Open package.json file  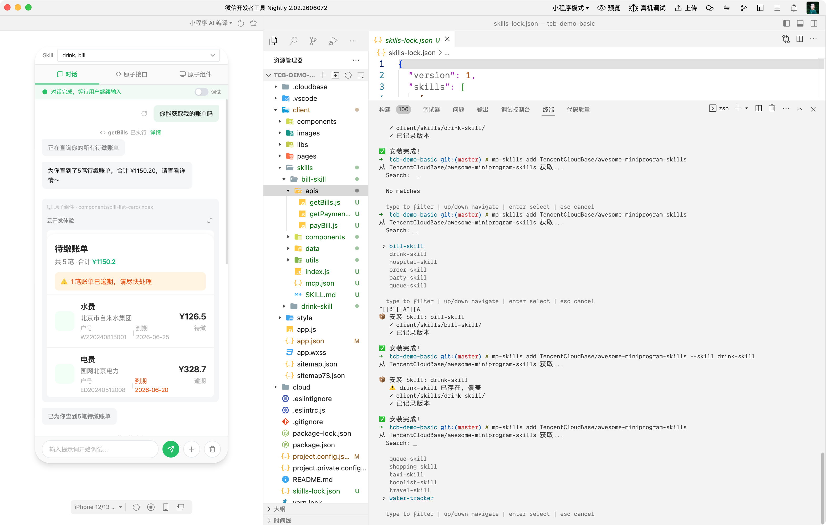[314, 445]
